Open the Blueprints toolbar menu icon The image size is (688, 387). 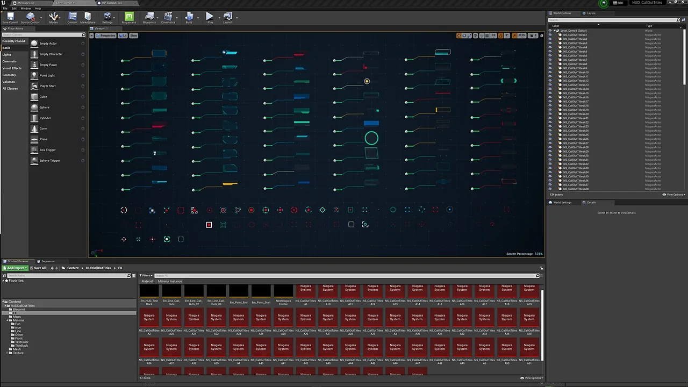coord(149,17)
